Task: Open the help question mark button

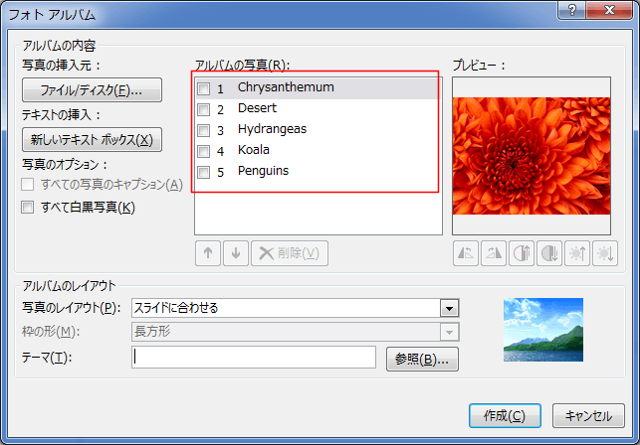Action: (572, 10)
